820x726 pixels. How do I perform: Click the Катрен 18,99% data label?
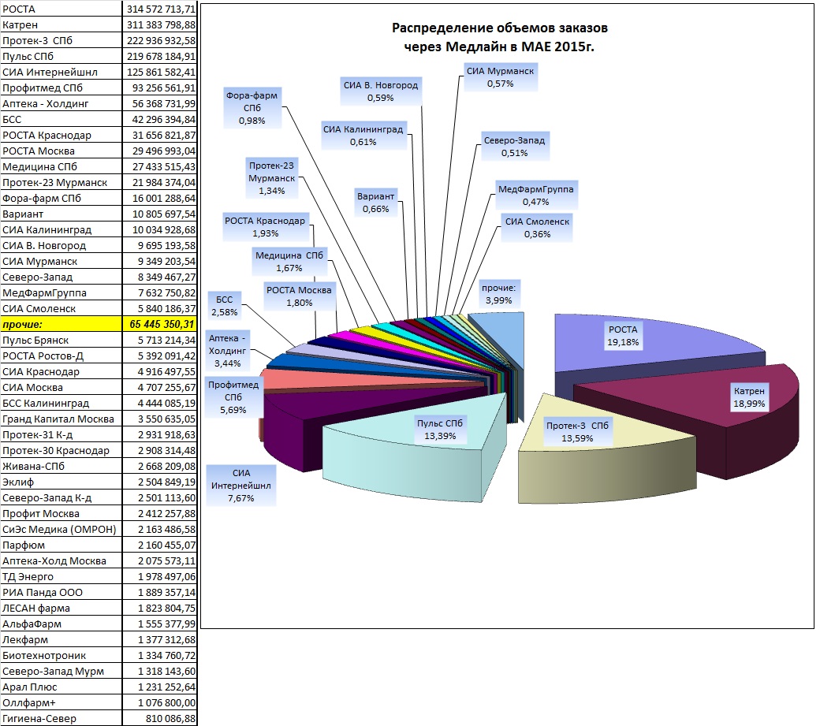(x=749, y=397)
